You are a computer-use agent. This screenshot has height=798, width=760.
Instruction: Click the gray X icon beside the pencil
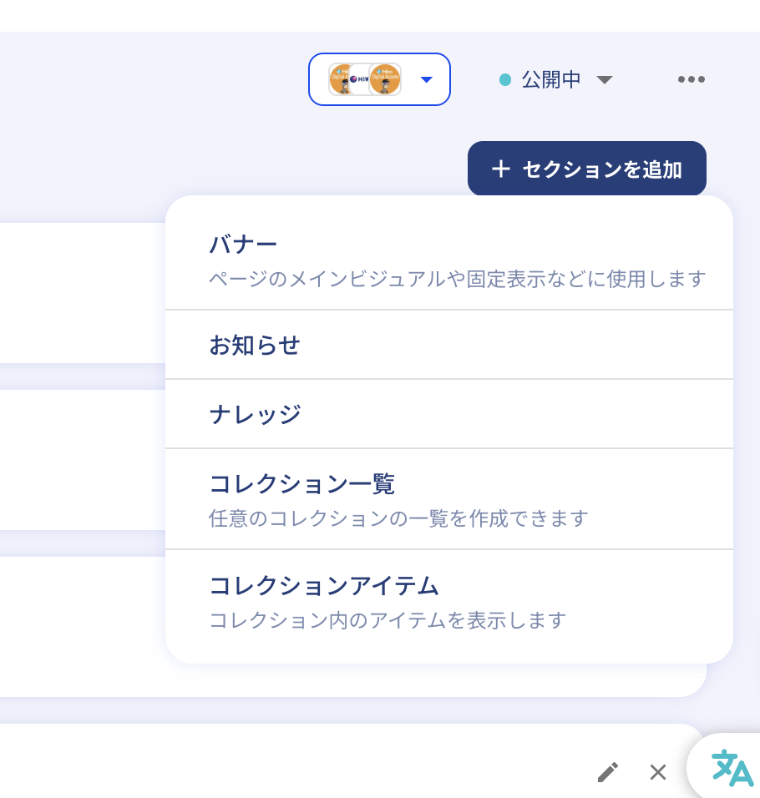(658, 772)
